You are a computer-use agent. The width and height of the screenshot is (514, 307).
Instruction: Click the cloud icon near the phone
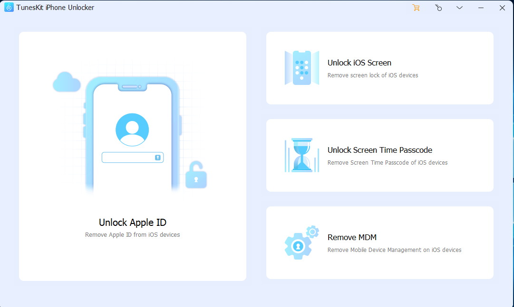pos(67,82)
